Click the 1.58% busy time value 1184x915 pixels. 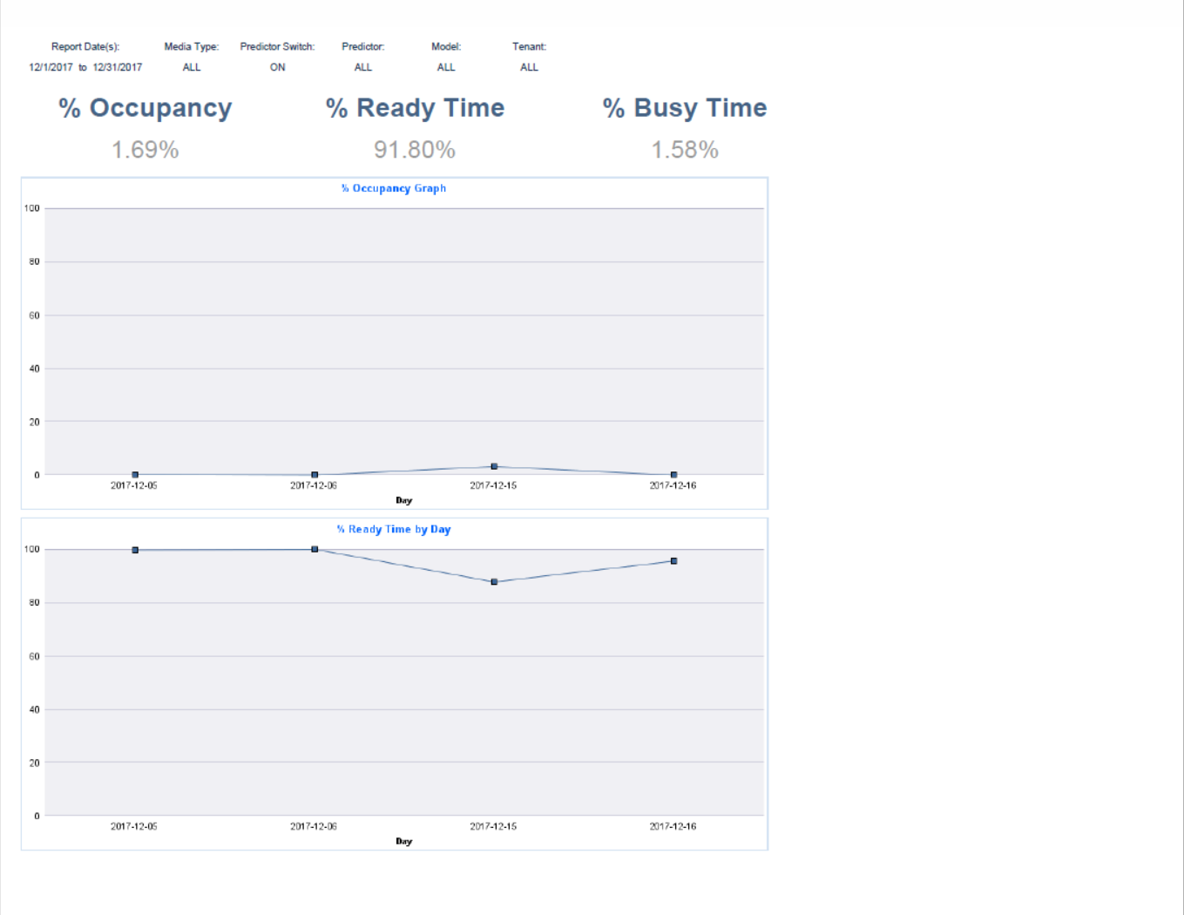(x=685, y=150)
